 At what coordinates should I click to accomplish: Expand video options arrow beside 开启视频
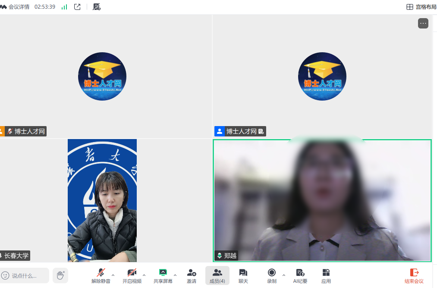pyautogui.click(x=144, y=275)
